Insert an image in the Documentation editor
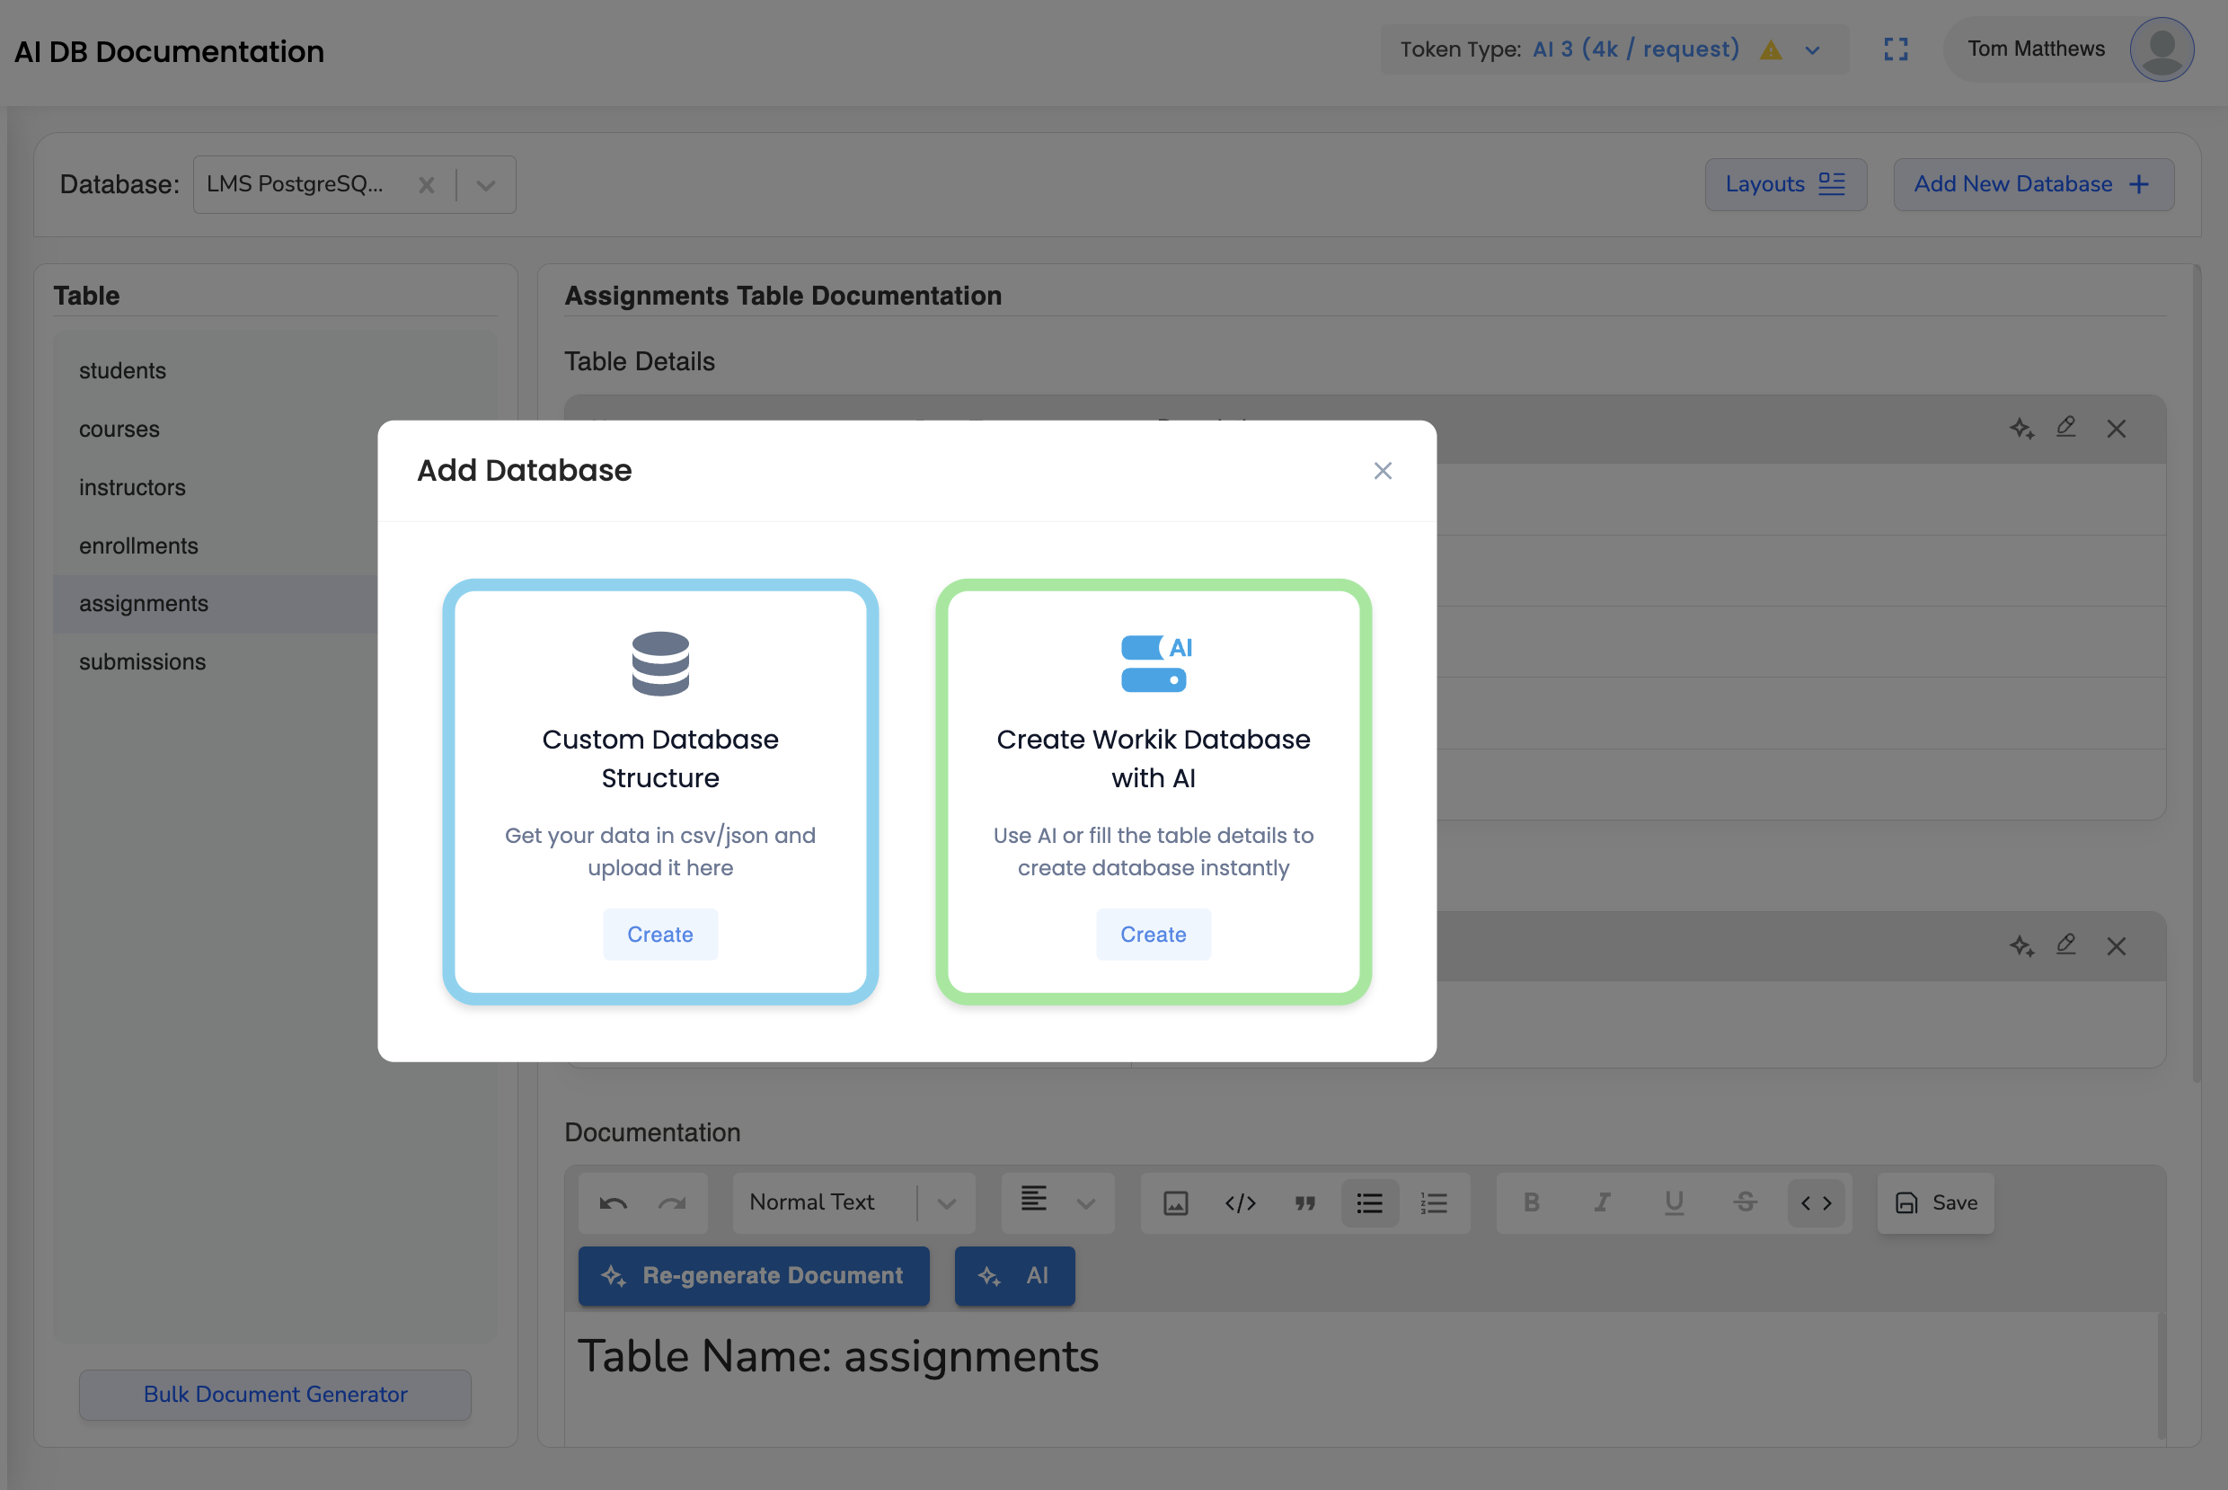This screenshot has width=2228, height=1490. pos(1175,1202)
